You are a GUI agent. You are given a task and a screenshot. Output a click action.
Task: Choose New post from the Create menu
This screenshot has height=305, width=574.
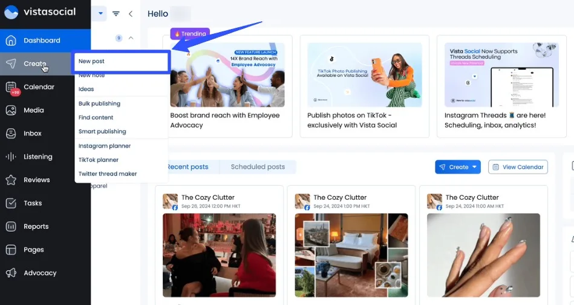(120, 62)
